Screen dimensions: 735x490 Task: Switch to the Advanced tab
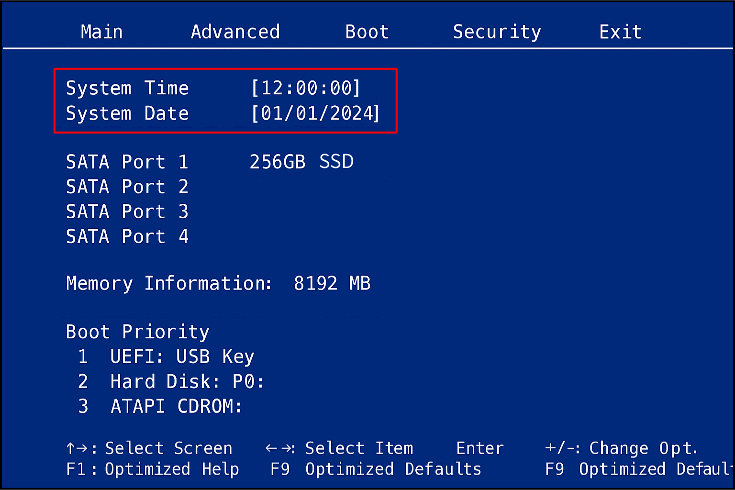click(x=235, y=32)
